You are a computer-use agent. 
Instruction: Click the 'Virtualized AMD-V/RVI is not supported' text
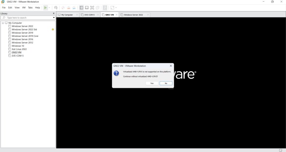tap(147, 72)
